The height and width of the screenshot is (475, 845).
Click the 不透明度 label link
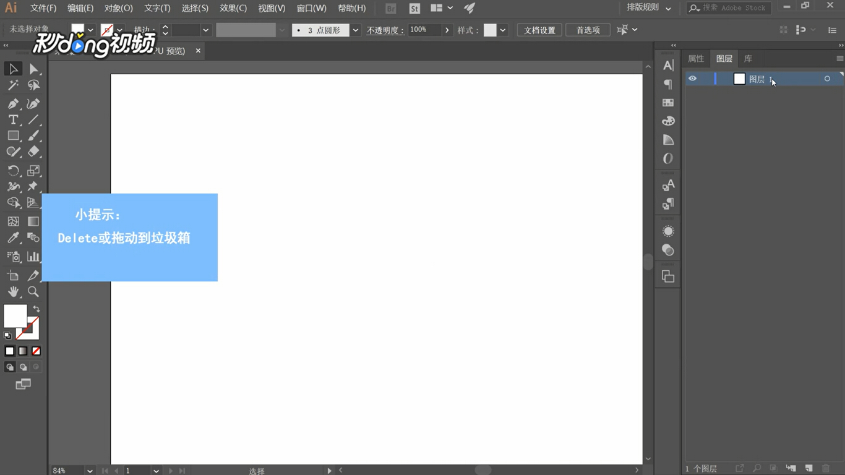pos(385,30)
